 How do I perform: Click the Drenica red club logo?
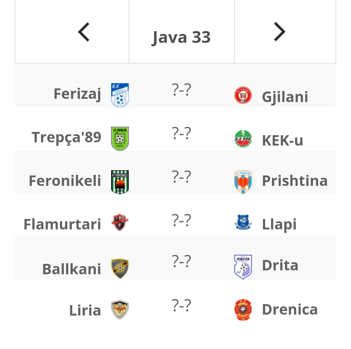pos(243,310)
